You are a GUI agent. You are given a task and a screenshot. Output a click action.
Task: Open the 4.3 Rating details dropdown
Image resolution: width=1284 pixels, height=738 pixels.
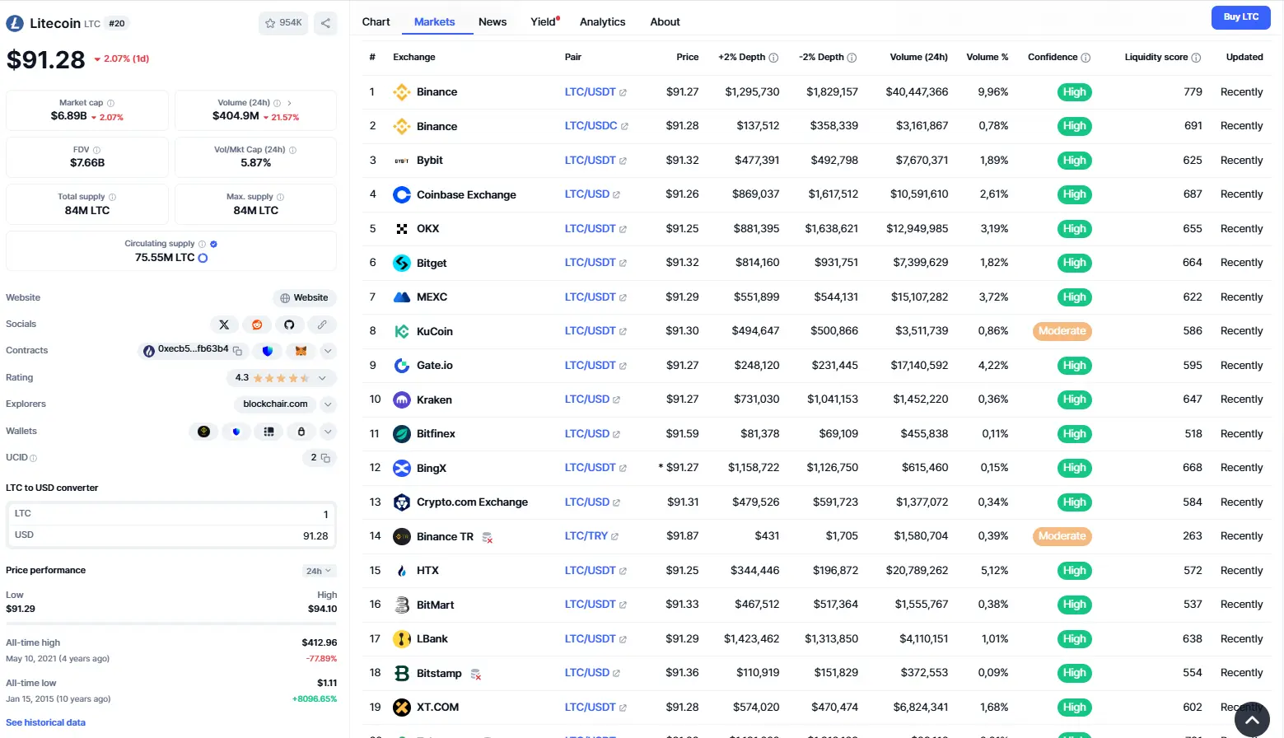pyautogui.click(x=321, y=377)
